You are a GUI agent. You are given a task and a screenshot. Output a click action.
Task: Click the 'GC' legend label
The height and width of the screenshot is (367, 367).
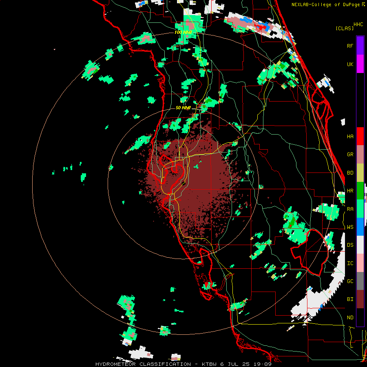point(350,281)
